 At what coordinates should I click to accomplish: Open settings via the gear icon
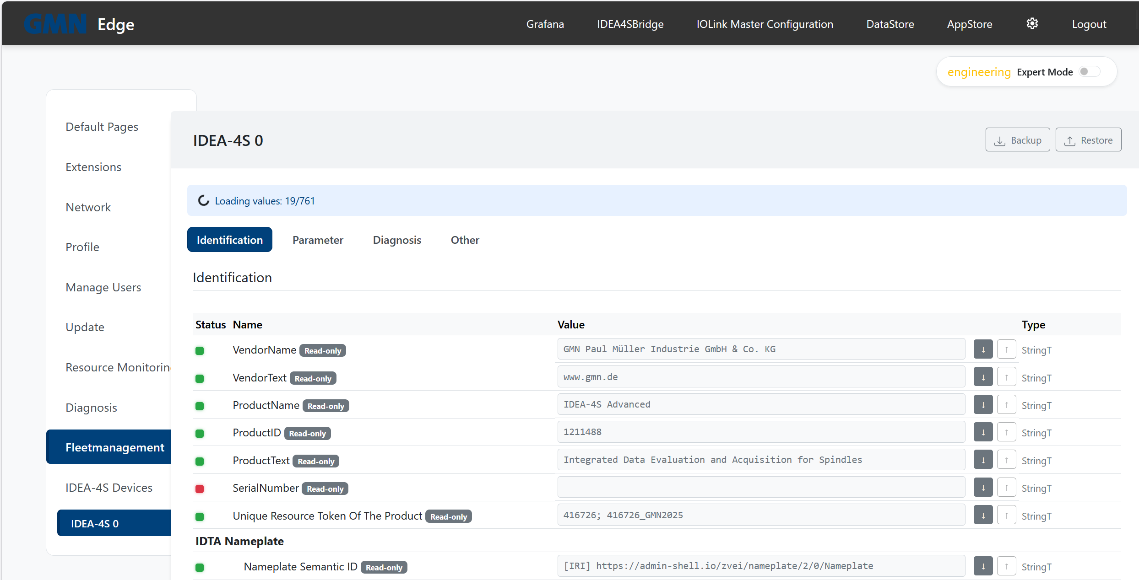[x=1032, y=24]
